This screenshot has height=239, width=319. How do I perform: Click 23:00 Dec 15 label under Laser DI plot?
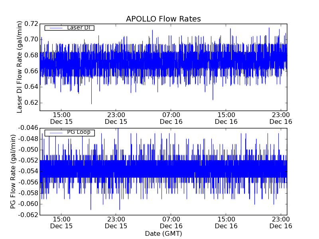(116, 118)
